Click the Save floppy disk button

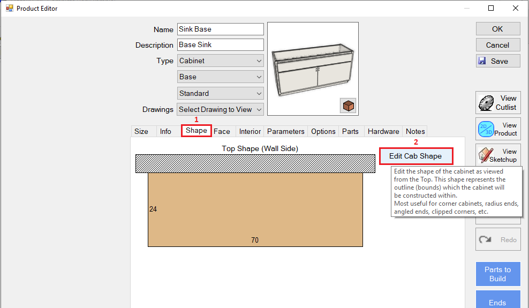point(498,61)
